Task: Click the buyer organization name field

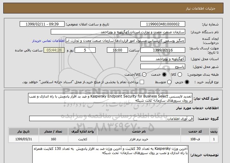Action: (x=118, y=32)
